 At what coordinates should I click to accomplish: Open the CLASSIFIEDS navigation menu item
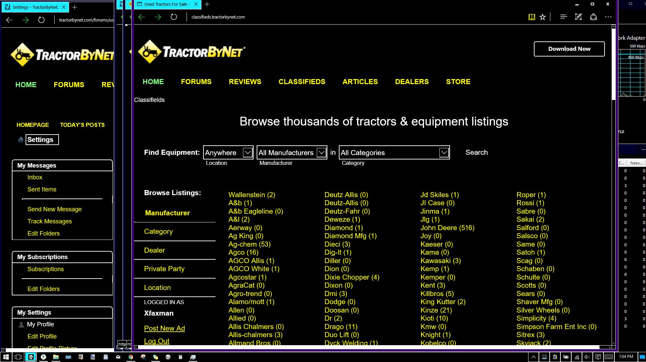pyautogui.click(x=302, y=82)
